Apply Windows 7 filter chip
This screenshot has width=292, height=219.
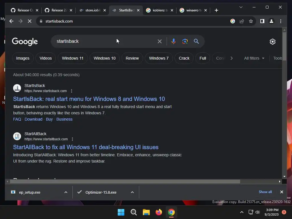pyautogui.click(x=159, y=58)
